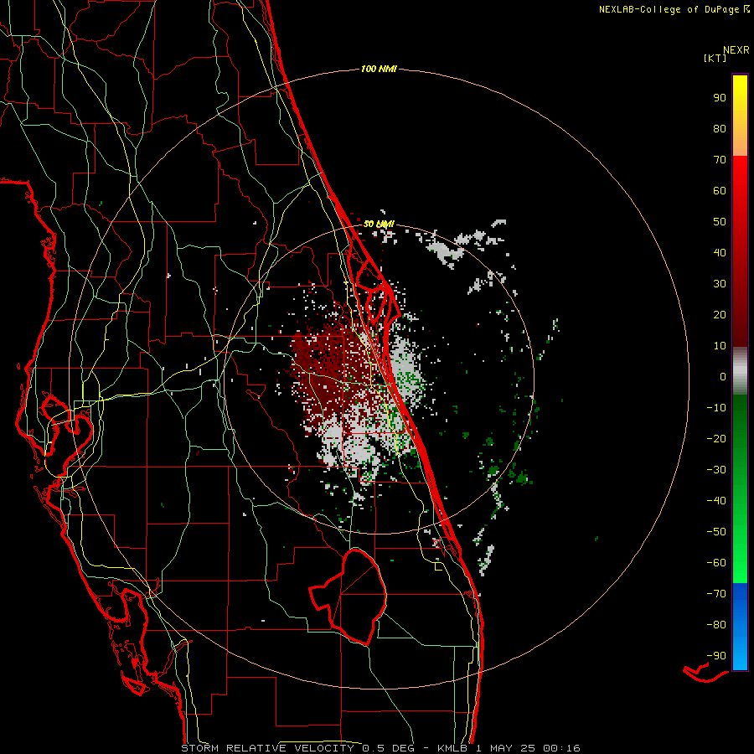This screenshot has height=754, width=754.
Task: Click the 80 value on velocity scale
Action: click(x=720, y=129)
